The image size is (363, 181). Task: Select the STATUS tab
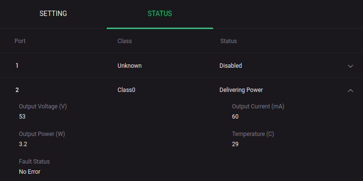pos(160,14)
